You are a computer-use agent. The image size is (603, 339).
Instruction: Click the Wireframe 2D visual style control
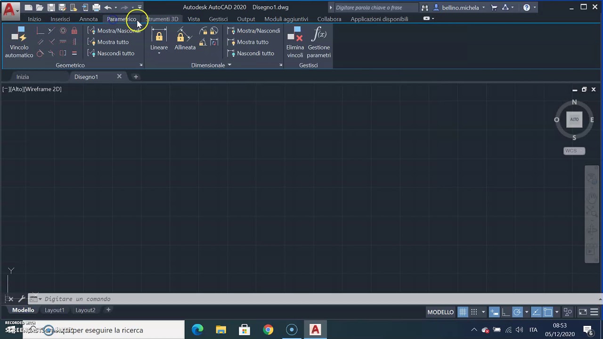(x=43, y=89)
